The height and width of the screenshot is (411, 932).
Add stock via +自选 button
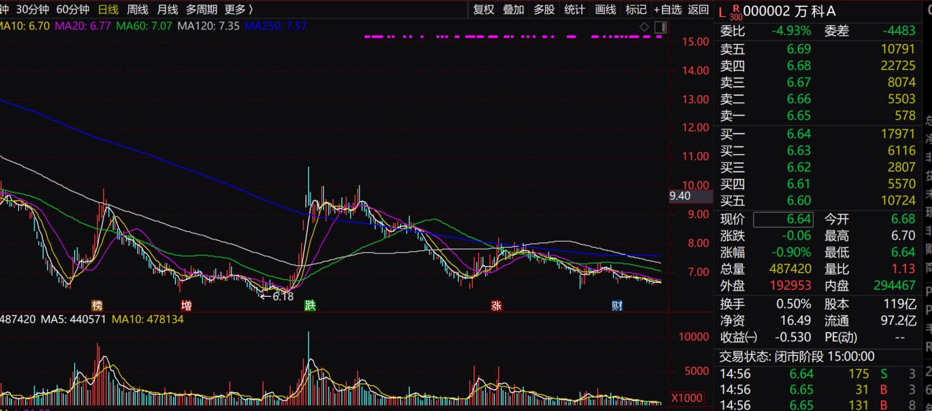coord(667,9)
